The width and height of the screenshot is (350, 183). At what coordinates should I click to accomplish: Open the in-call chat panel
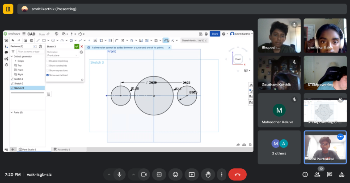coord(329,175)
